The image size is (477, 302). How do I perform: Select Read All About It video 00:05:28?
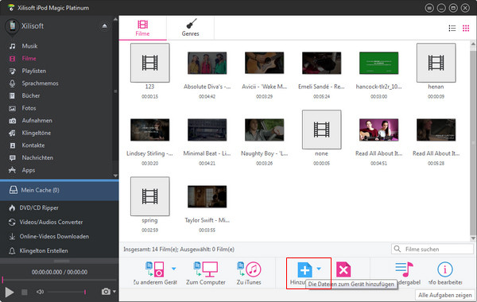point(436,130)
